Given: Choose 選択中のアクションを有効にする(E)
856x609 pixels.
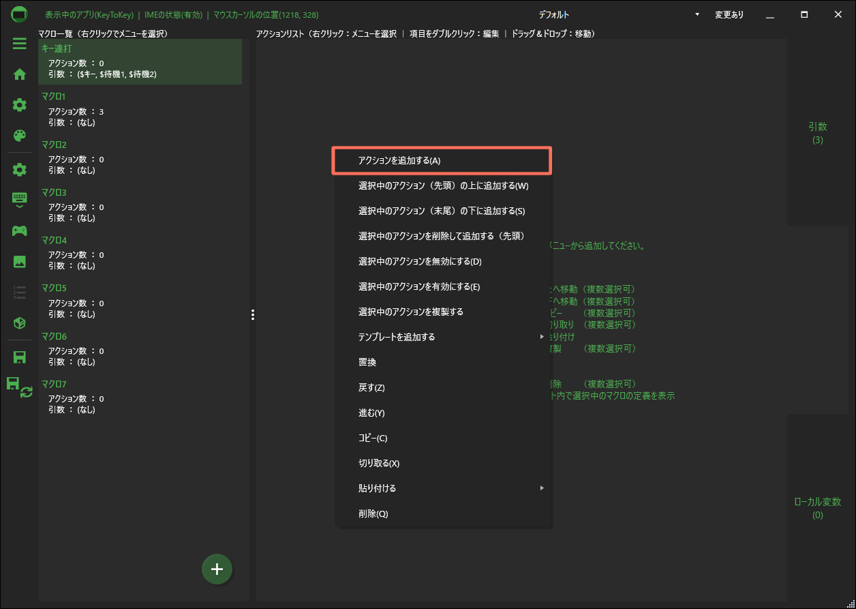Looking at the screenshot, I should click(x=444, y=286).
